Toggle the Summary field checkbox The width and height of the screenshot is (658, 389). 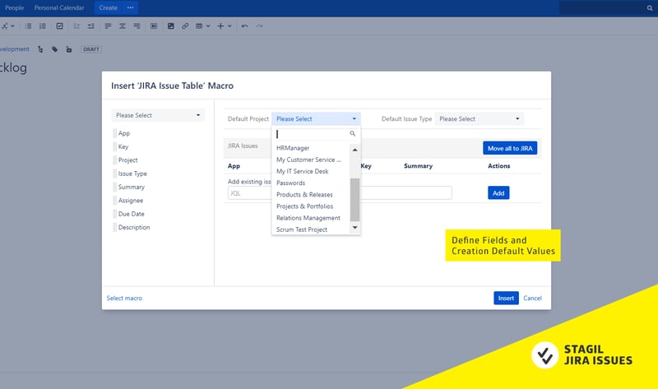(x=114, y=188)
